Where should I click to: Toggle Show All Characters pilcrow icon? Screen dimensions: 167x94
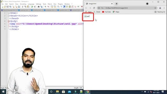click(61, 7)
